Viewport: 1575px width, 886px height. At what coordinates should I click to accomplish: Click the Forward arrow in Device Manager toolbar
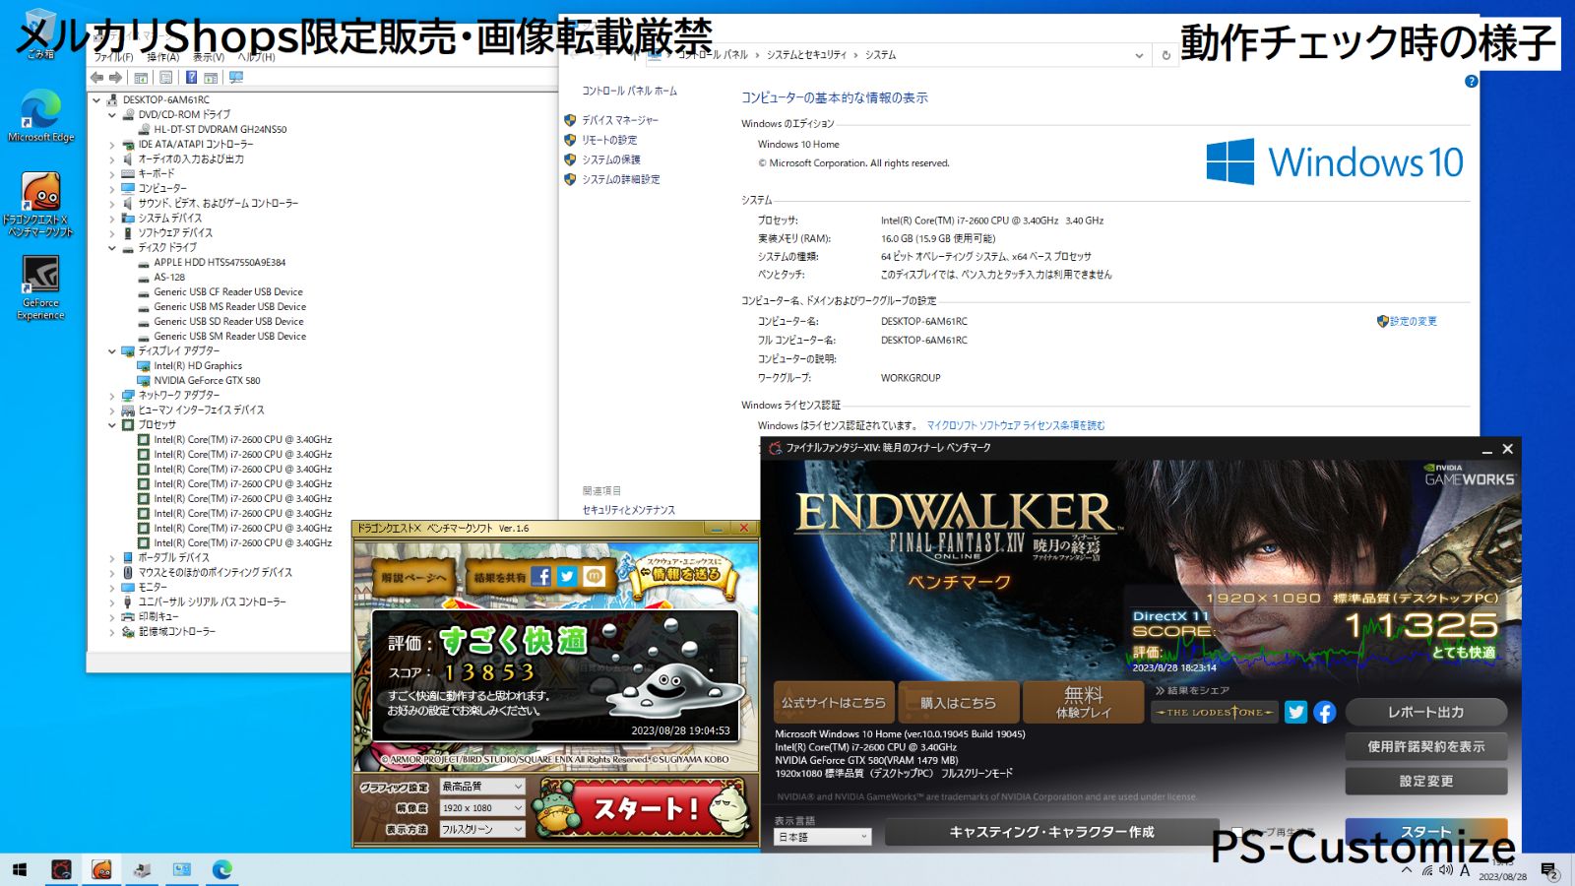pos(115,78)
